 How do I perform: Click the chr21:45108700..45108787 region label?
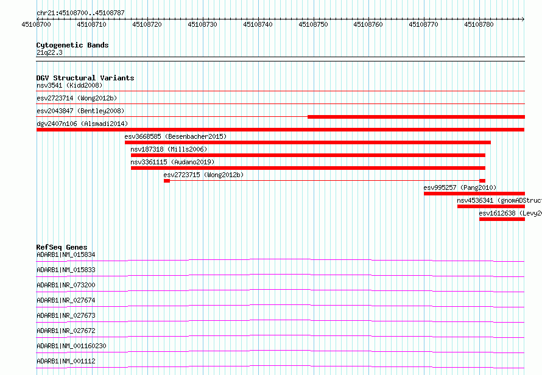tap(80, 13)
